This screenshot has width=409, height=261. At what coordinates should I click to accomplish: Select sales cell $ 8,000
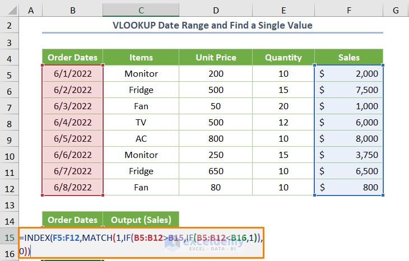tap(348, 138)
